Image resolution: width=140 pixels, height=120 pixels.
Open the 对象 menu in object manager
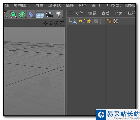coord(119,13)
